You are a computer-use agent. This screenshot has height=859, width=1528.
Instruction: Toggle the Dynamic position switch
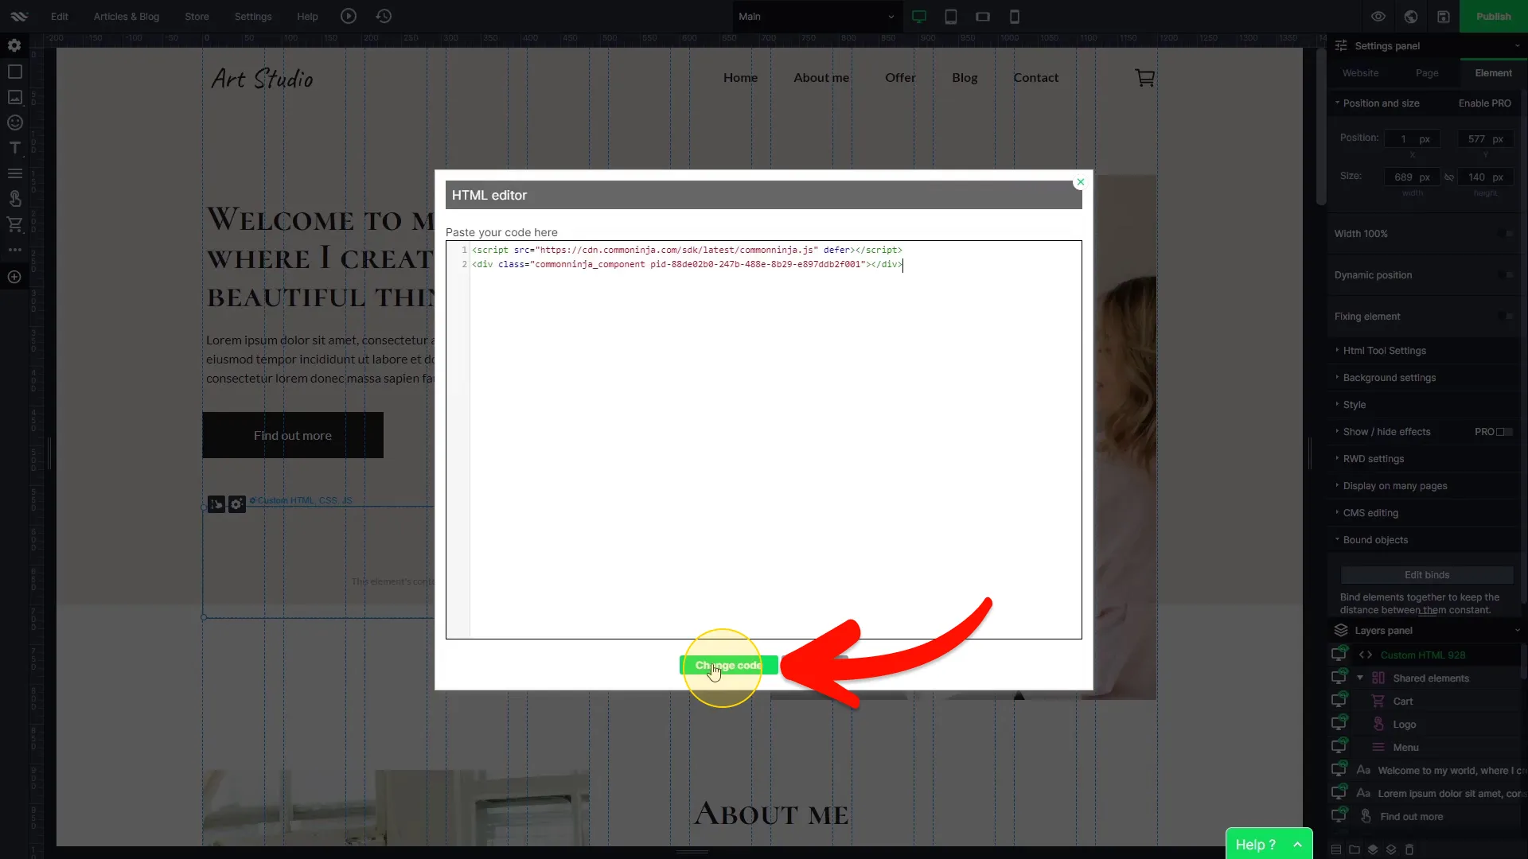1504,275
